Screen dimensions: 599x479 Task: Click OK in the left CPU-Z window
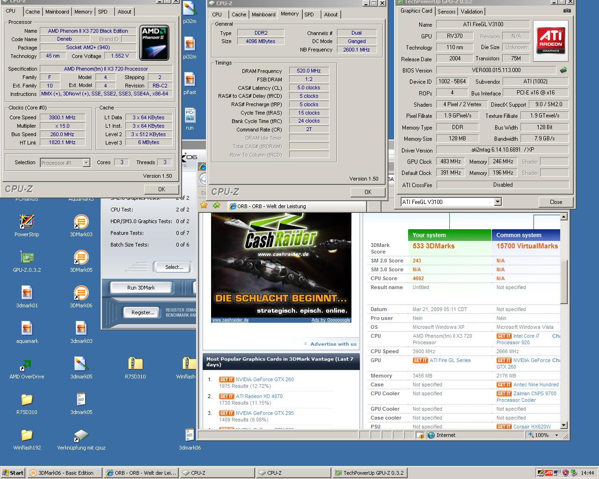(161, 189)
